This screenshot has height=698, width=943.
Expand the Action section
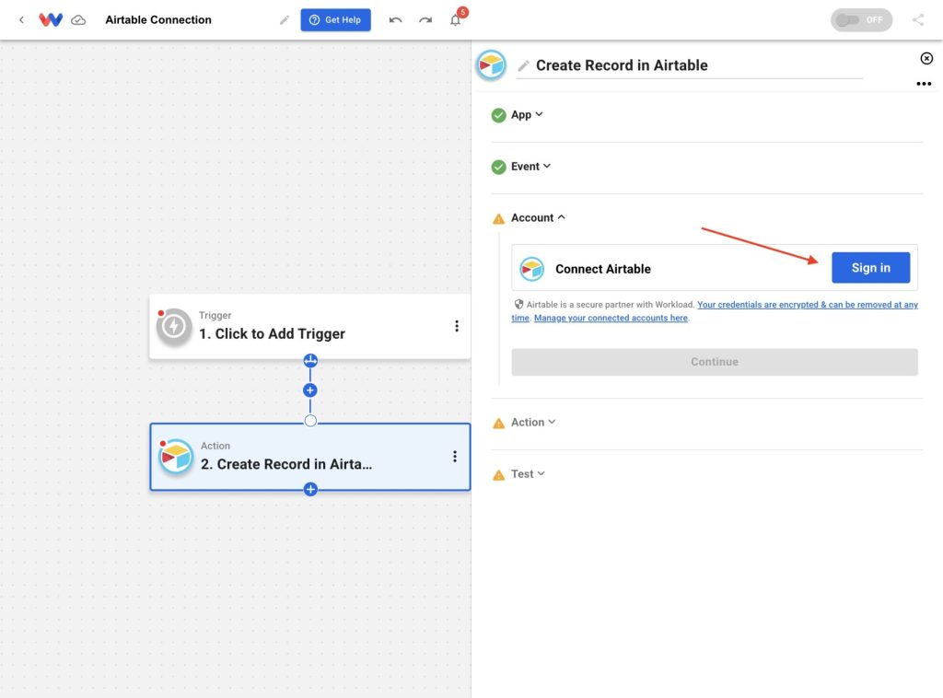[533, 422]
